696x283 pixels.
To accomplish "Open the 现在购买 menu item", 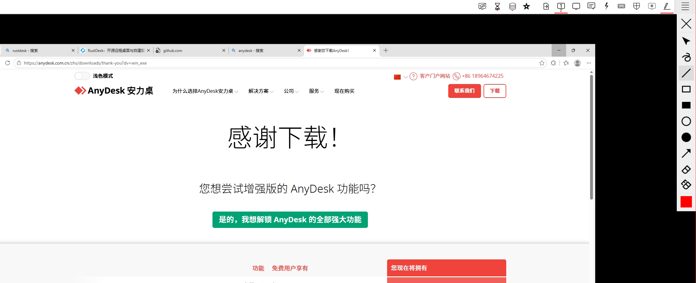I will (x=344, y=91).
